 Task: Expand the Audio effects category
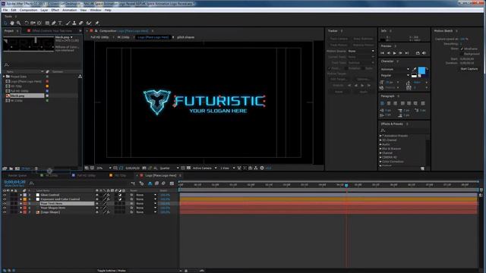click(x=380, y=145)
